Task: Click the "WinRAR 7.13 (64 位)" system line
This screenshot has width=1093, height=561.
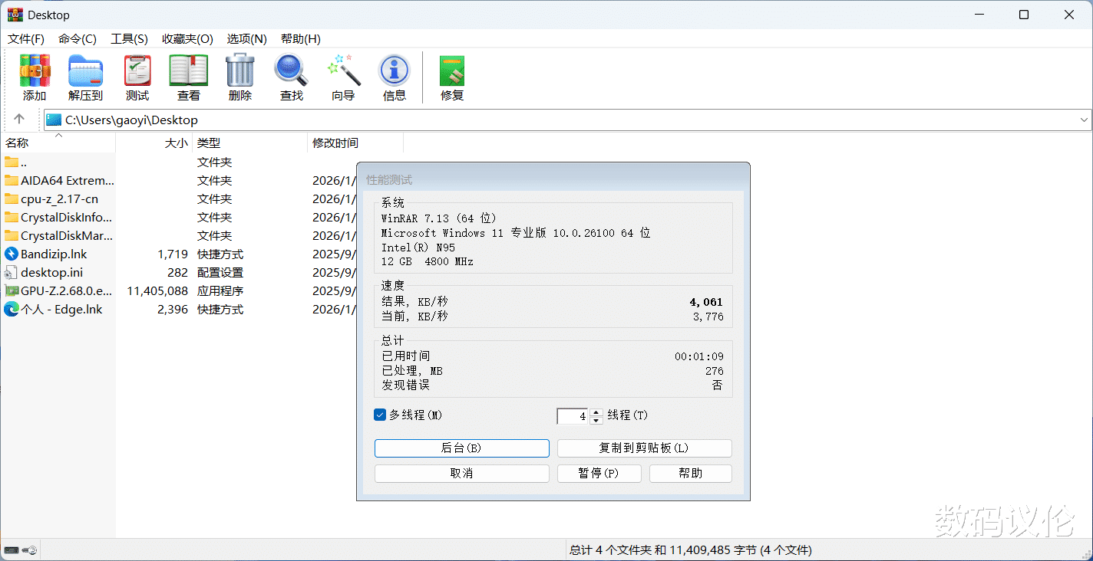Action: pyautogui.click(x=438, y=218)
